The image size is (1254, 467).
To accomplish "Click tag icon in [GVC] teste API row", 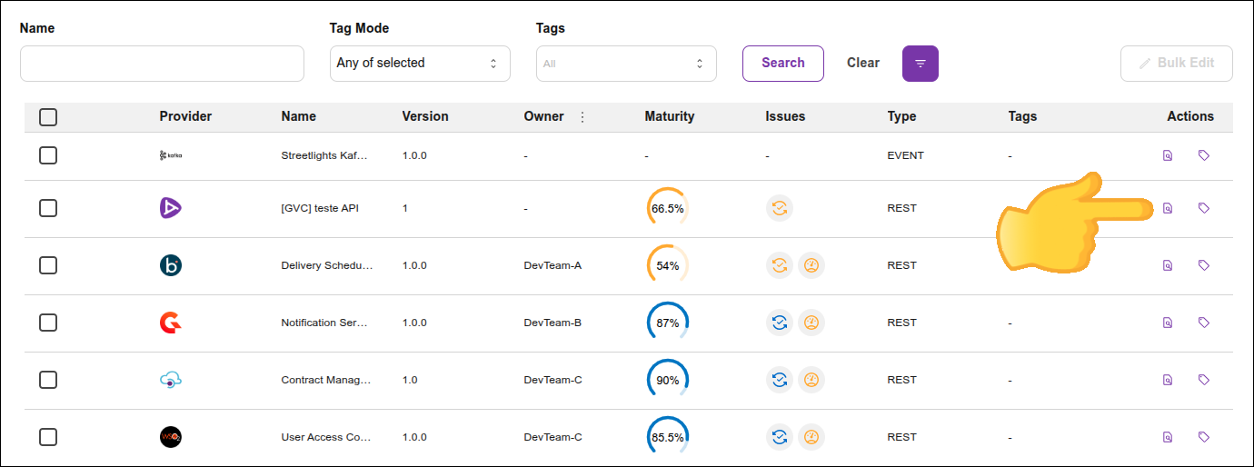I will click(x=1204, y=208).
